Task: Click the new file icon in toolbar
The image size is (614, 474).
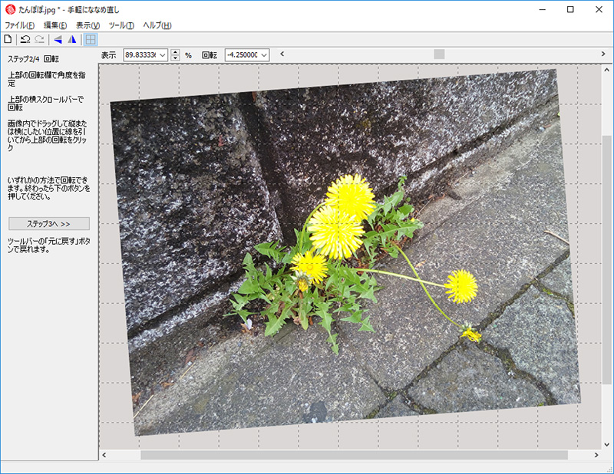Action: (8, 39)
